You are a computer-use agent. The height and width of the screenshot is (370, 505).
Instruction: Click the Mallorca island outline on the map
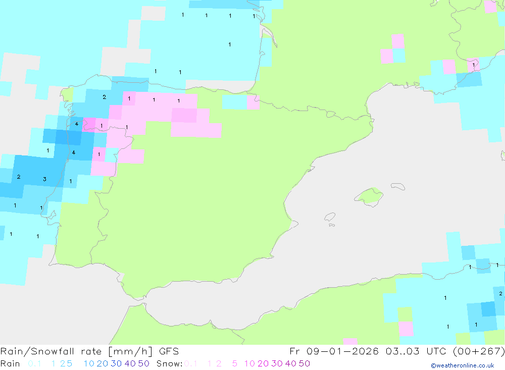[x=369, y=196]
